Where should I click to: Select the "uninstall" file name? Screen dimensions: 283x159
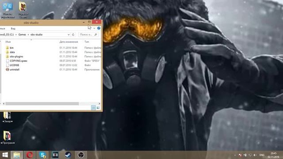point(15,69)
